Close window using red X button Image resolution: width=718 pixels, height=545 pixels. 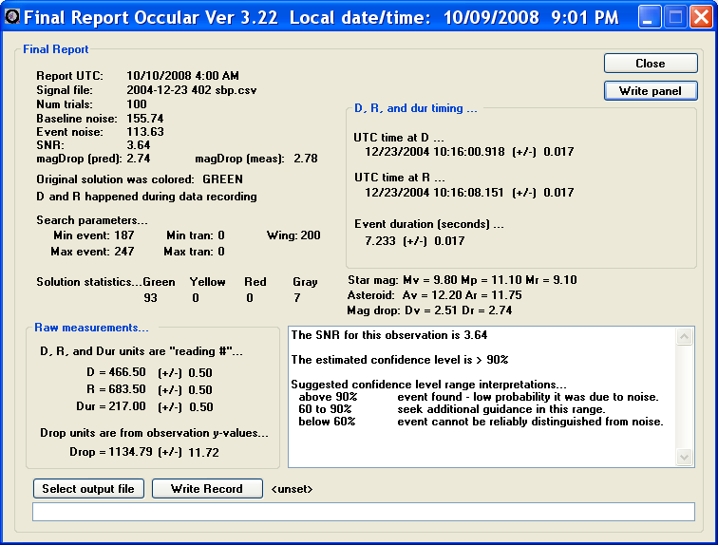[701, 17]
